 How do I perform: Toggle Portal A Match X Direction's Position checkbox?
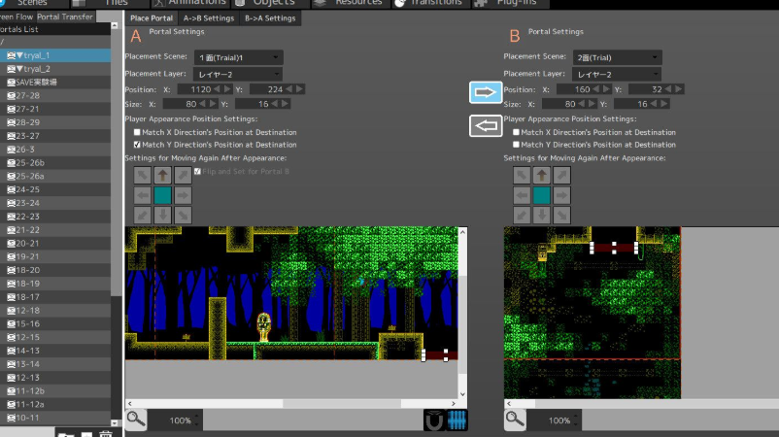(137, 132)
